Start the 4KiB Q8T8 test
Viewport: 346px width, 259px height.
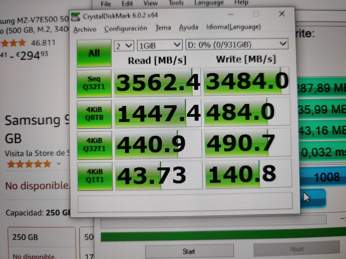coord(94,114)
